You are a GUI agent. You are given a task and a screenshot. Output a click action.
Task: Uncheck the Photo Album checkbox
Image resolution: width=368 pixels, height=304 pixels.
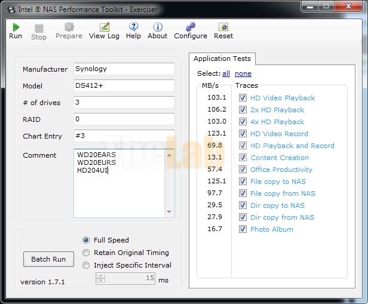pos(243,229)
